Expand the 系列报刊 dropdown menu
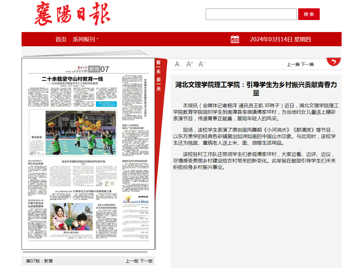The image size is (353, 273). point(86,39)
